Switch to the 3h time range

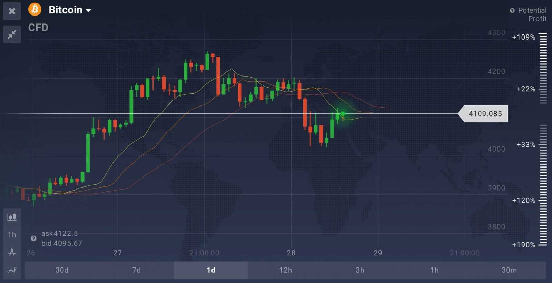coord(360,270)
